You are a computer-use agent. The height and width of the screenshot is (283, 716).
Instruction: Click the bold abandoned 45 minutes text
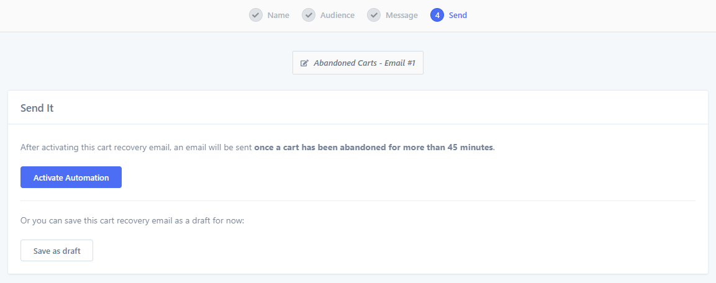[374, 148]
